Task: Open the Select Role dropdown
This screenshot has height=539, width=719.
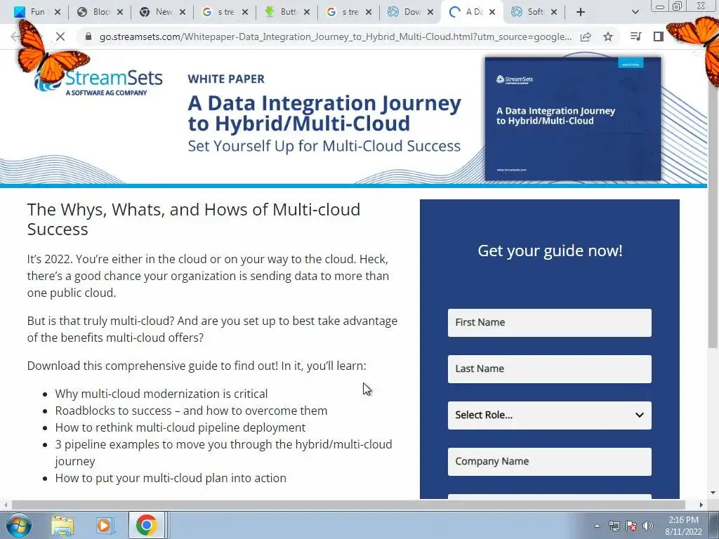Action: point(549,415)
